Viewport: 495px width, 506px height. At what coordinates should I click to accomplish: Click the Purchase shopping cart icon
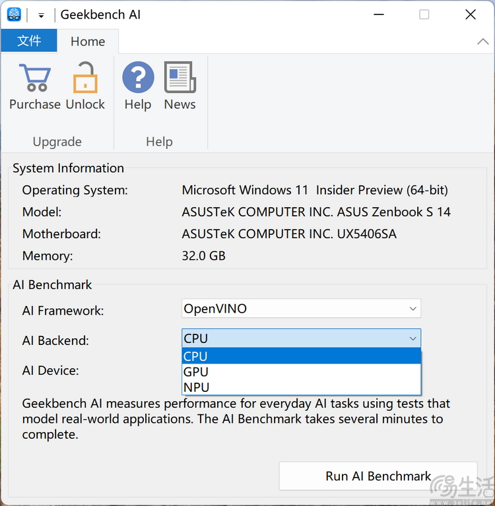tap(35, 77)
